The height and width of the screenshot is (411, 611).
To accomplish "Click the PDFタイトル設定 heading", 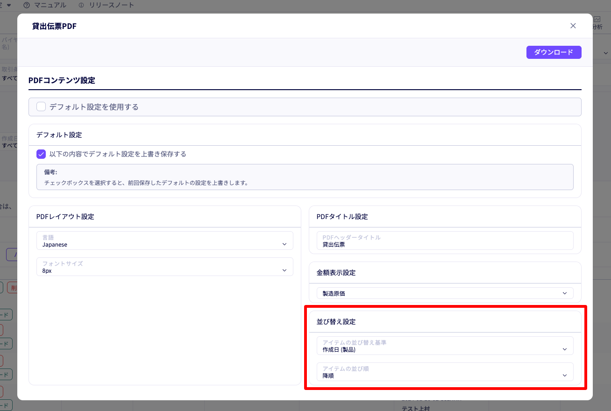I will 342,217.
